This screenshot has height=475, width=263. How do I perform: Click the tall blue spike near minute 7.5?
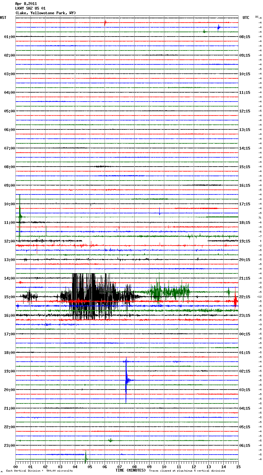point(126,380)
